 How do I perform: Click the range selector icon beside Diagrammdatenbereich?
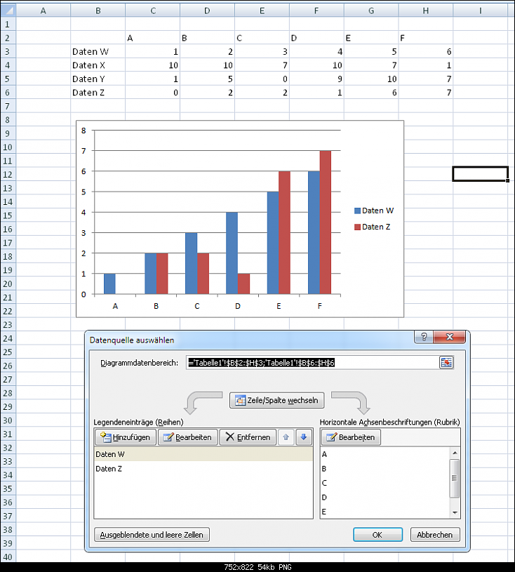[446, 362]
